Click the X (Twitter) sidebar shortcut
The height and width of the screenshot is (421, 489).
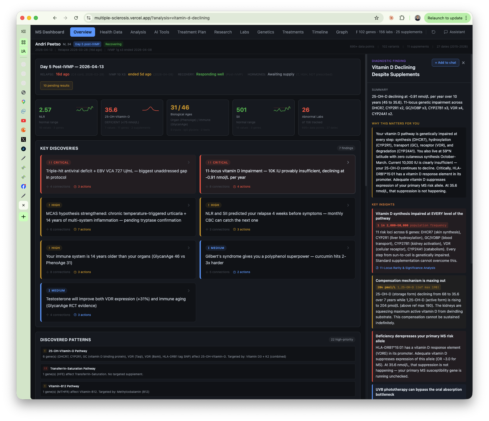23,139
